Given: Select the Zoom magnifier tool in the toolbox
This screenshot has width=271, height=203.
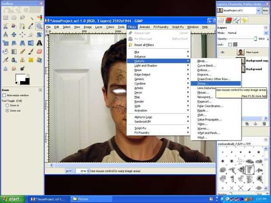Looking at the screenshot, I should 39,26.
